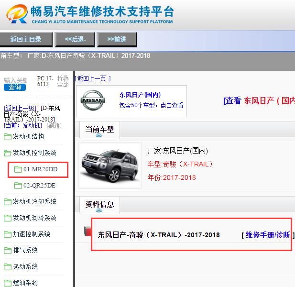Image resolution: width=295 pixels, height=287 pixels.
Task: Click 包含50个车型，点击查看 link
Action: (151, 105)
